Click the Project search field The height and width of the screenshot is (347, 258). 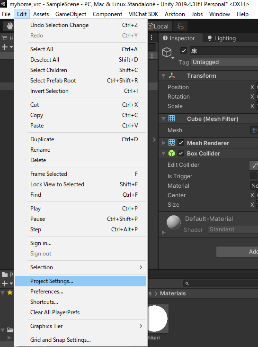click(x=221, y=283)
